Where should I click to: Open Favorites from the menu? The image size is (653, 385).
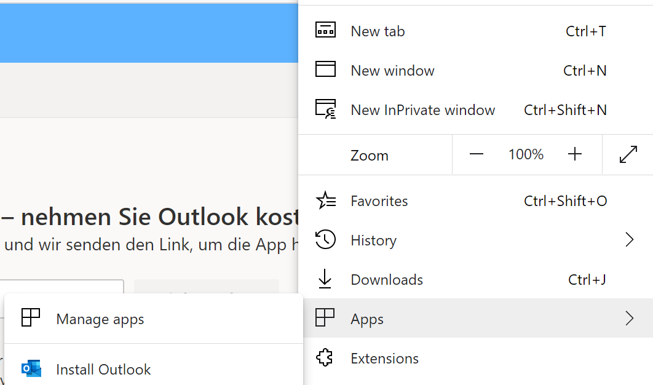[x=475, y=201]
